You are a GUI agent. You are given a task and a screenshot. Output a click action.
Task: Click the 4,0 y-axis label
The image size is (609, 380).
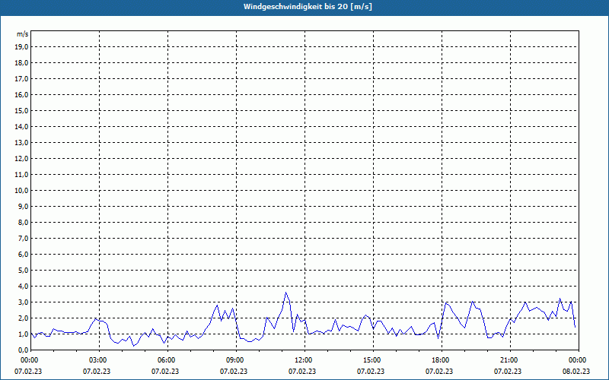point(24,287)
